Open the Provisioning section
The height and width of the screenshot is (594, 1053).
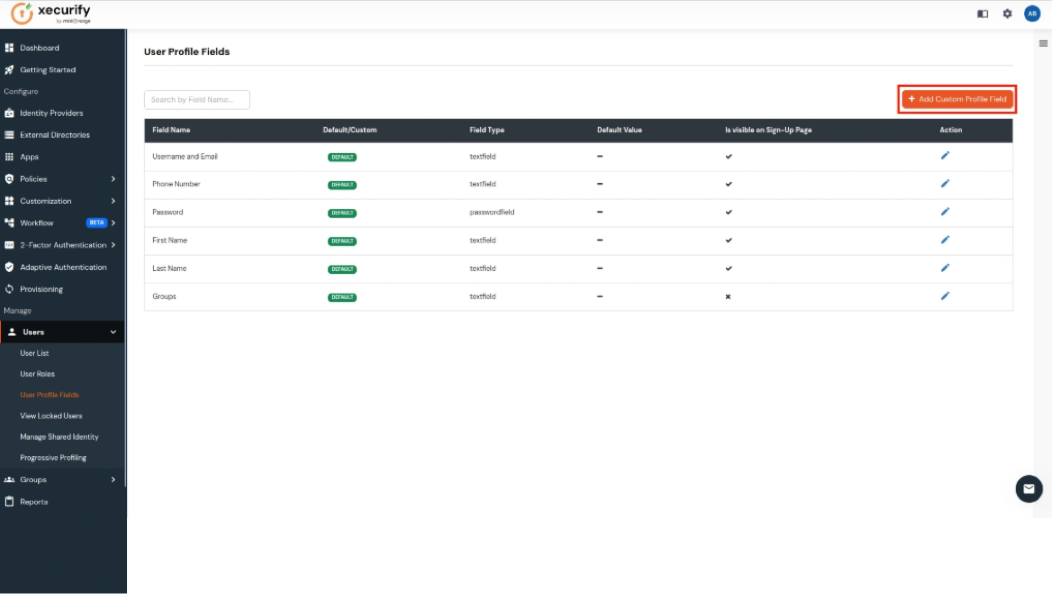41,289
